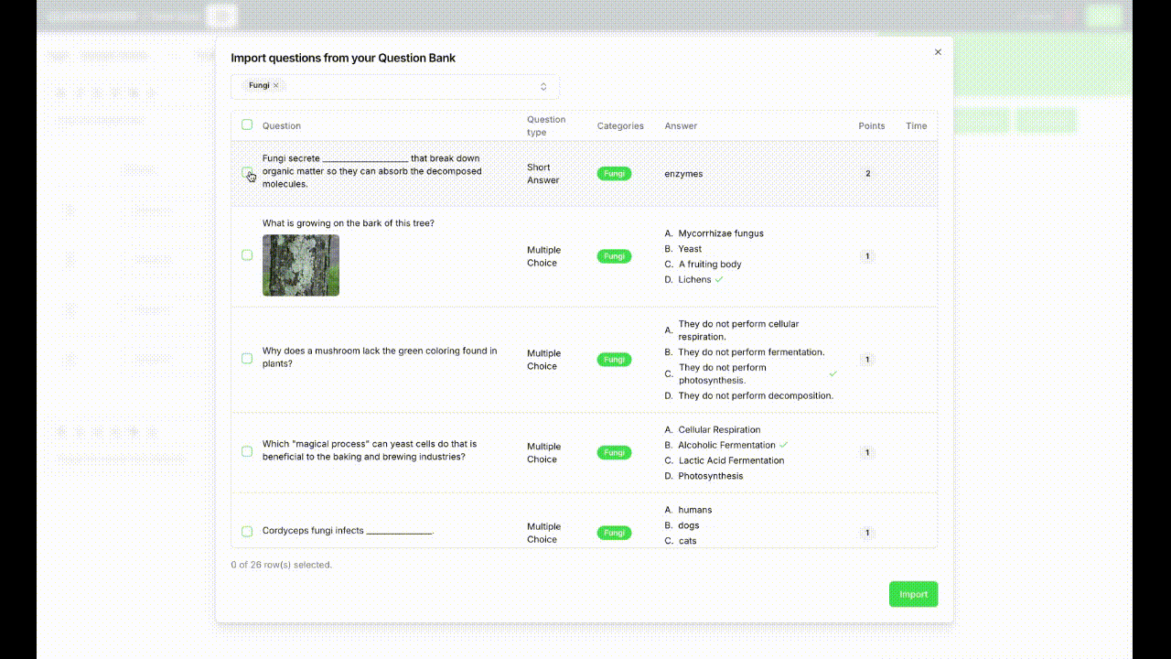Click the tree bark lichen thumbnail
This screenshot has width=1171, height=659.
click(x=301, y=265)
